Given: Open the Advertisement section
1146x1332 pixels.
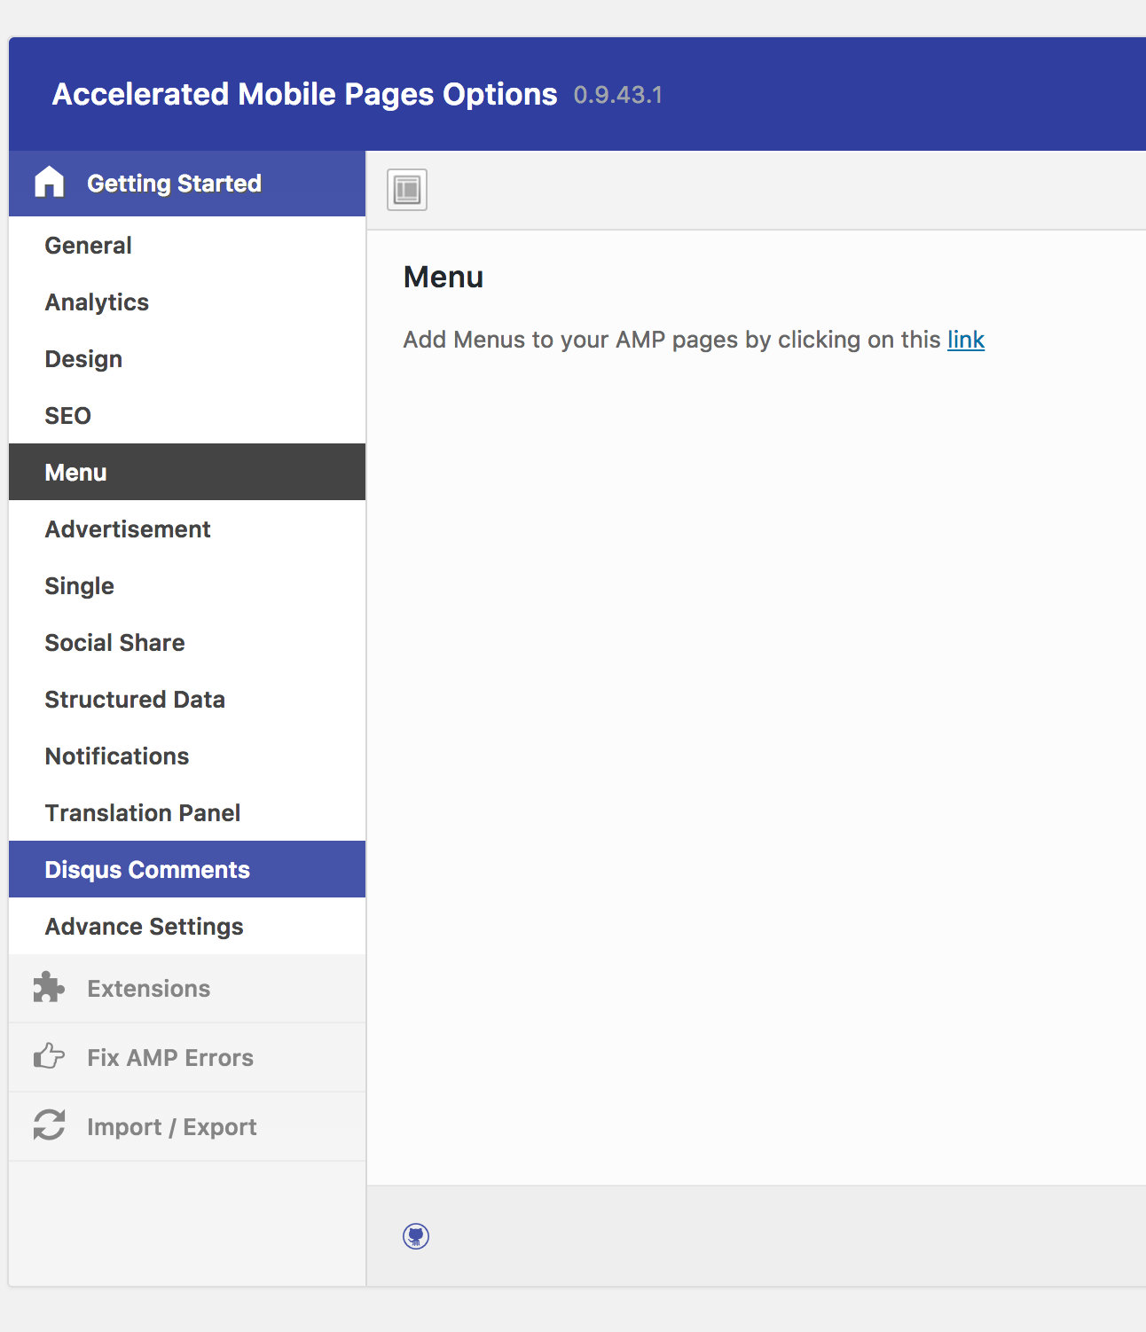Looking at the screenshot, I should [128, 529].
